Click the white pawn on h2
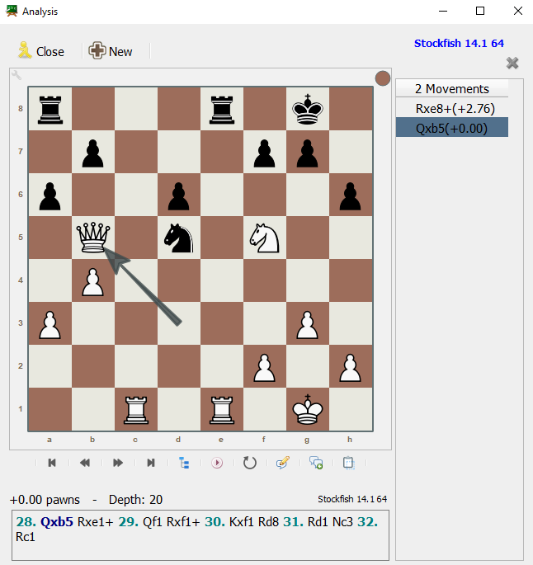 pyautogui.click(x=351, y=368)
